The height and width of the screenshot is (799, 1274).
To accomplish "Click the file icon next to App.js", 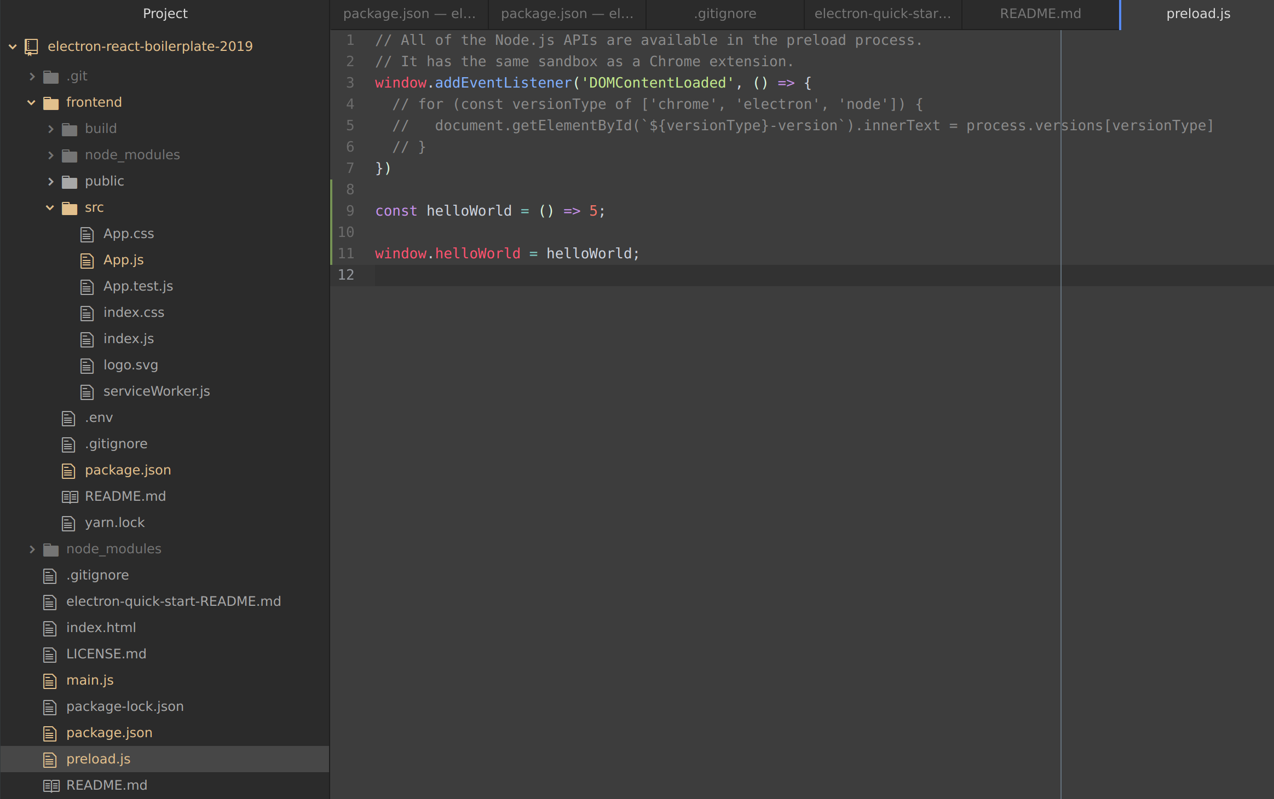I will (87, 260).
